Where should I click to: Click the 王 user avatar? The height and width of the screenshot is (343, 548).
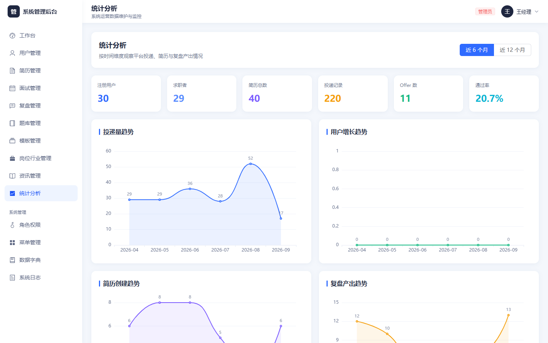(507, 11)
